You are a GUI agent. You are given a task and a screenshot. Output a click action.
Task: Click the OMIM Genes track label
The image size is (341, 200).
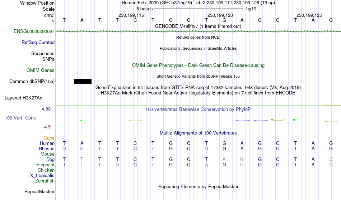pyautogui.click(x=41, y=70)
